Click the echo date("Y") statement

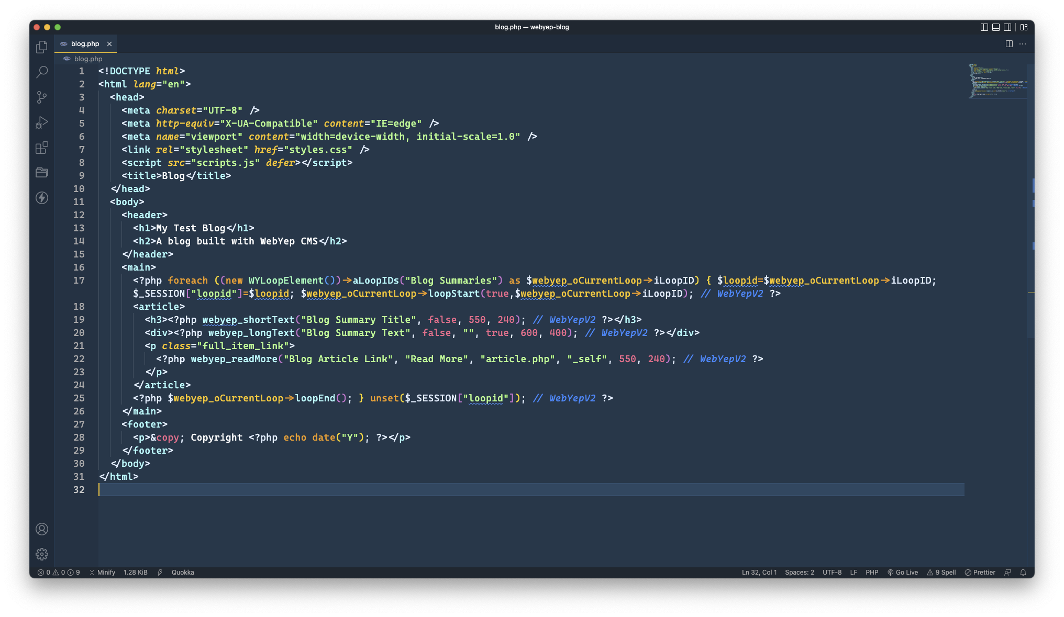click(327, 437)
